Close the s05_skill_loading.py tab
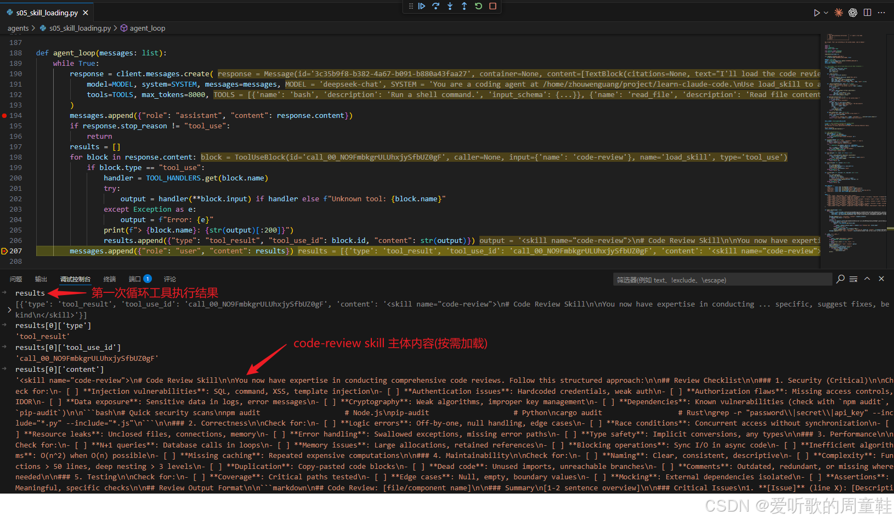 pos(86,13)
